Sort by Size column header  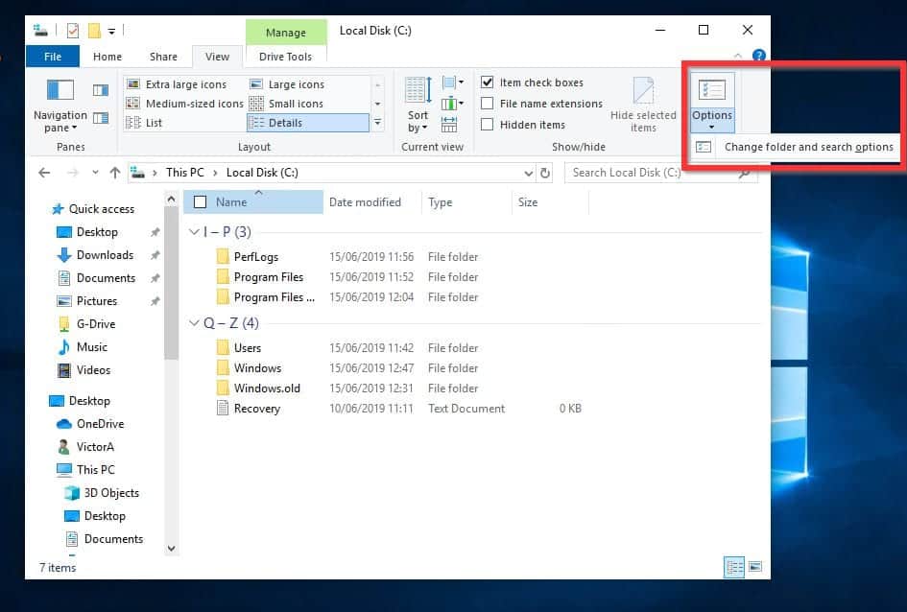pyautogui.click(x=550, y=202)
